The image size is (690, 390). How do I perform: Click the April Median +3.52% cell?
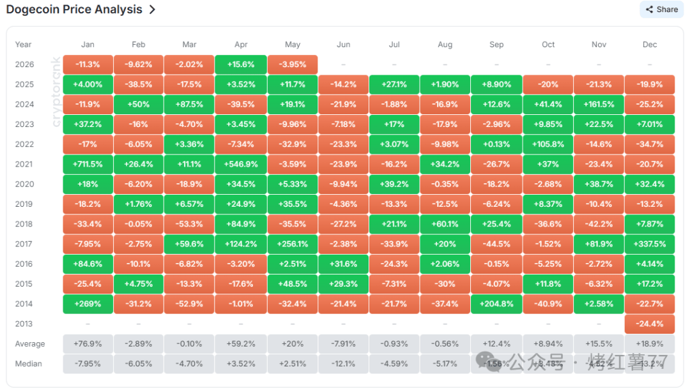point(241,364)
